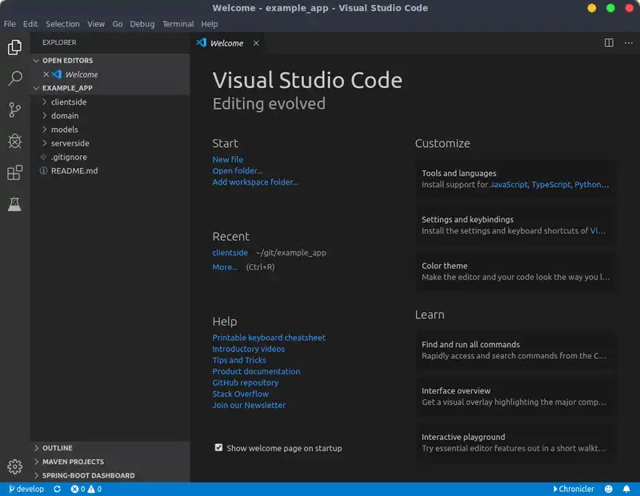
Task: Open the Source Control view
Action: click(14, 110)
